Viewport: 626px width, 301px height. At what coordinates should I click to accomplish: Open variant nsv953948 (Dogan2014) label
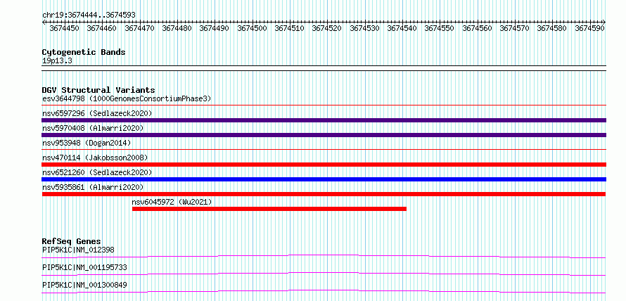point(87,143)
